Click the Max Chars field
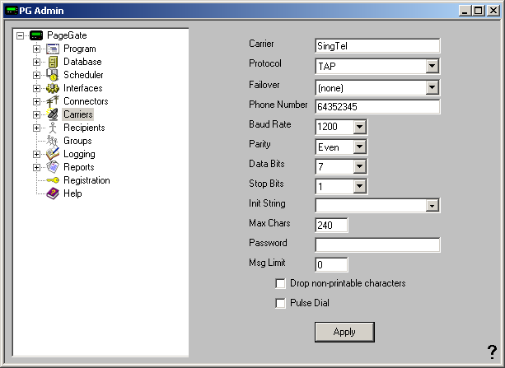 click(x=331, y=225)
